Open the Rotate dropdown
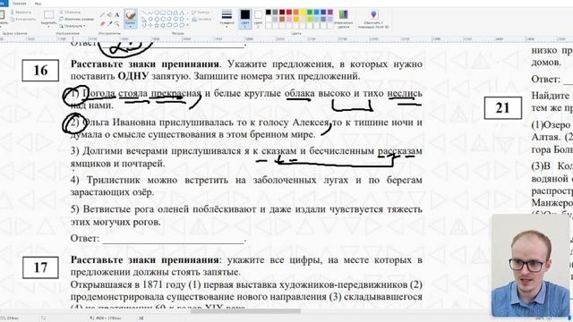The height and width of the screenshot is (322, 573). (73, 26)
